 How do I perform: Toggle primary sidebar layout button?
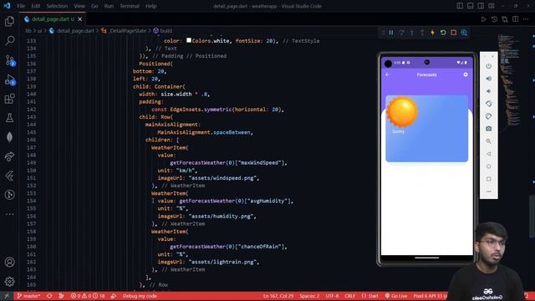[460, 6]
